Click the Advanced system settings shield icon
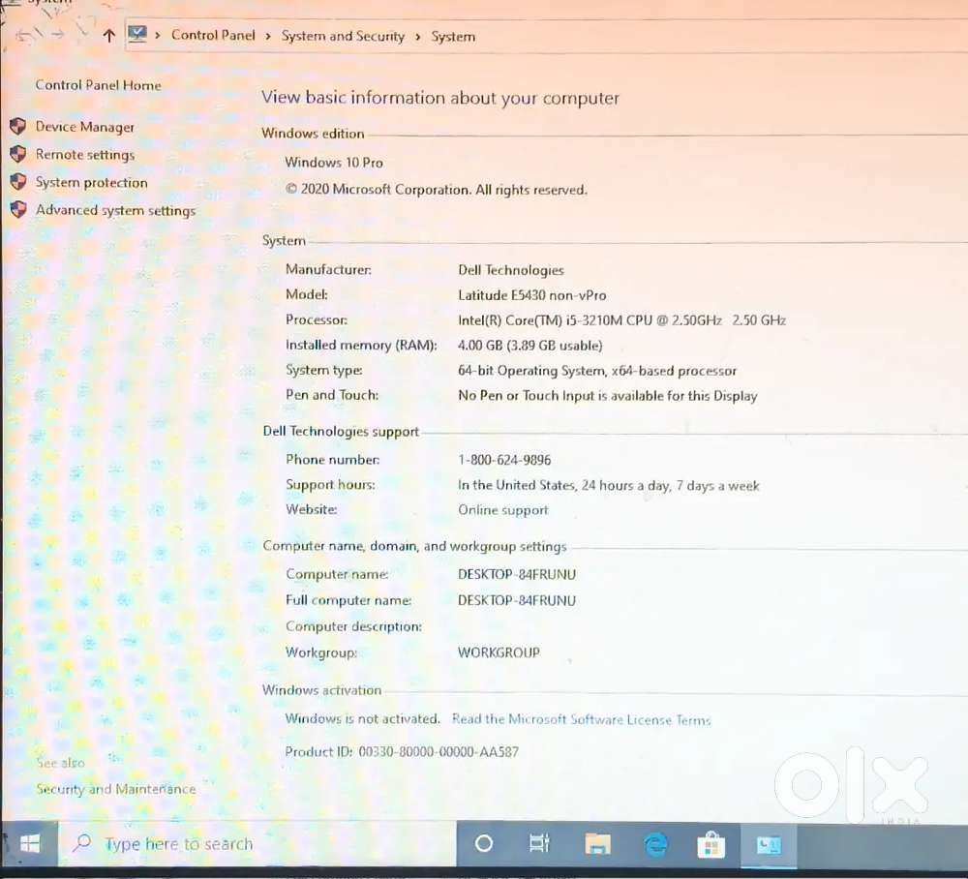 pos(17,210)
